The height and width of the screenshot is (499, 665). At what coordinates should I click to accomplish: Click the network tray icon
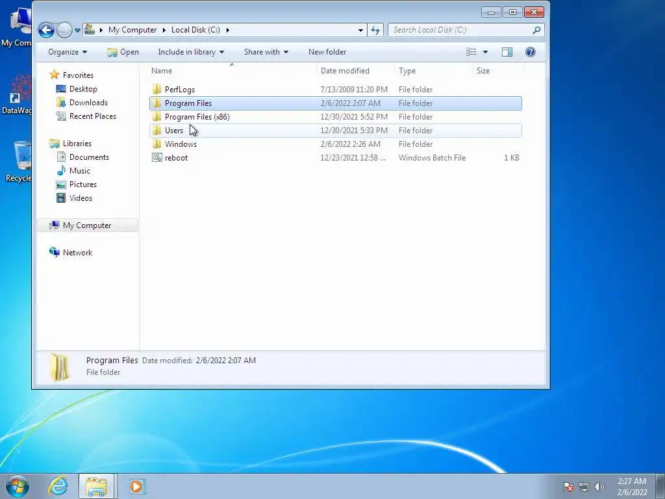584,487
